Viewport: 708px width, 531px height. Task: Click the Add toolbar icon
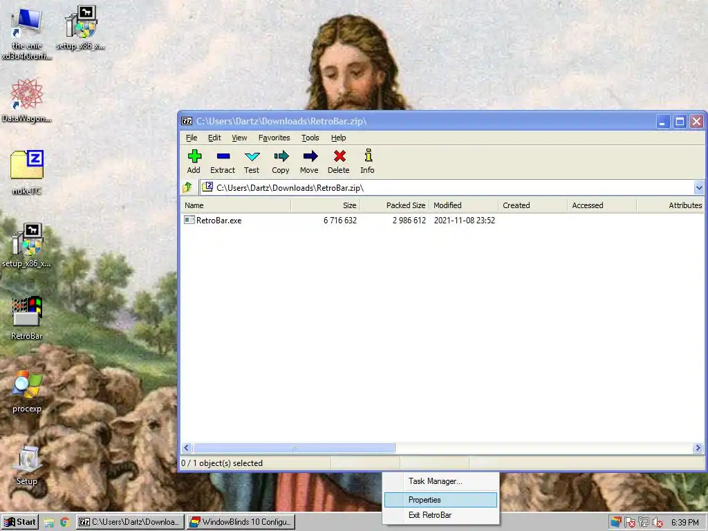point(194,156)
